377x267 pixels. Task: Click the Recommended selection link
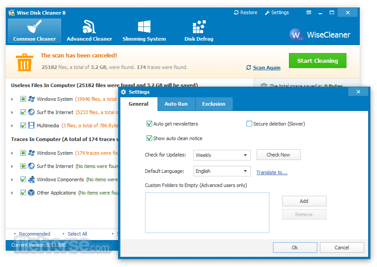(35, 234)
